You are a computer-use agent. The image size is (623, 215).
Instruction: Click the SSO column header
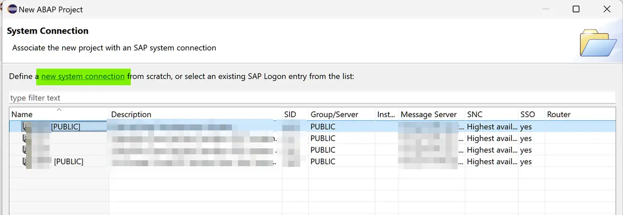click(x=527, y=114)
